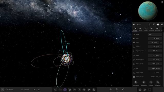The width and height of the screenshot is (164, 92).
Task: Expand options beside the Radius field
Action: click(161, 43)
